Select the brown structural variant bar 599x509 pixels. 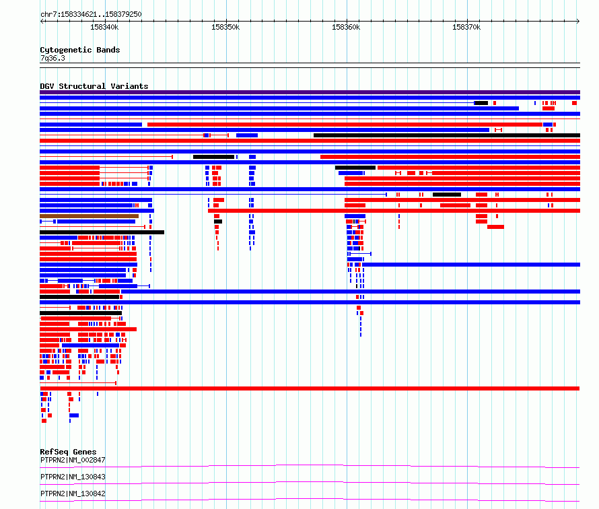[89, 216]
